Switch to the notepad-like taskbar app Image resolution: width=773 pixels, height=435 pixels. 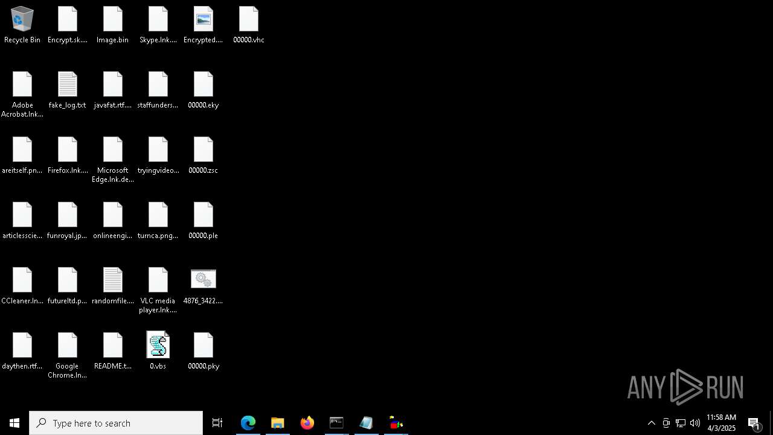(x=367, y=423)
